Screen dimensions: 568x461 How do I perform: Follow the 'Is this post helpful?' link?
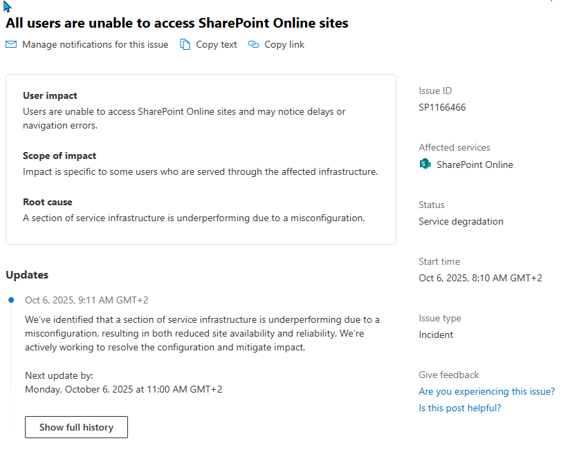click(459, 408)
